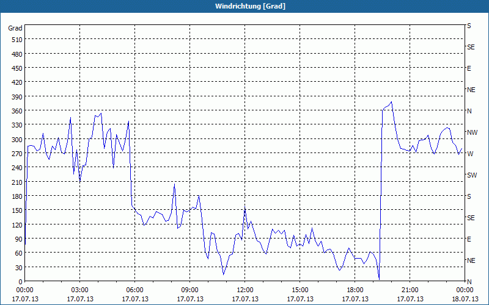Click the 17.07.13 date under 21:00
489x305 pixels.
pyautogui.click(x=410, y=299)
